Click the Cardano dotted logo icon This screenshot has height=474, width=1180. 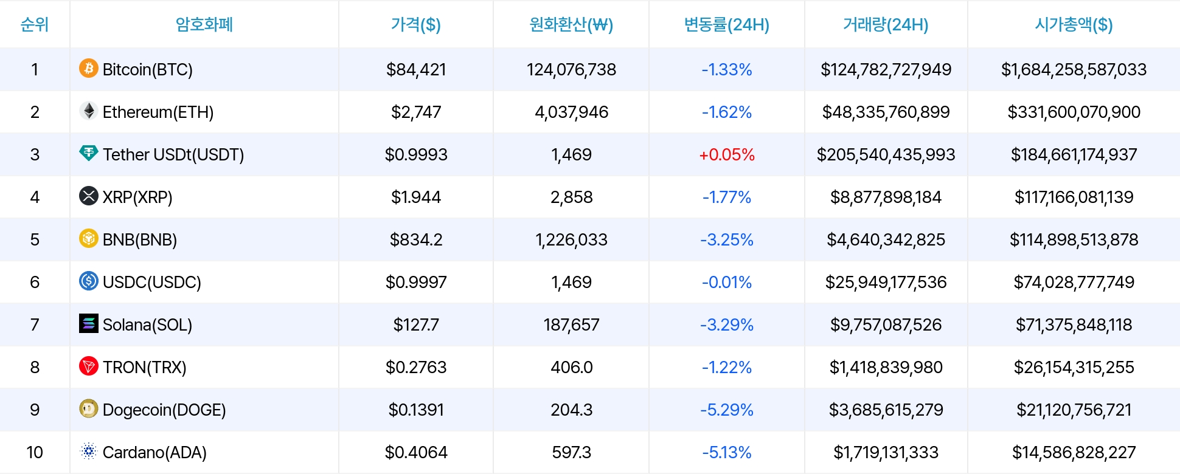tap(89, 451)
